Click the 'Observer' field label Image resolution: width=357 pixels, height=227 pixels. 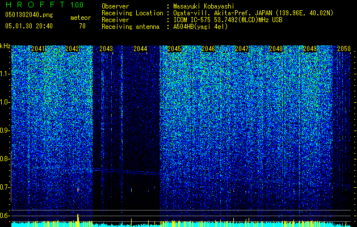pos(115,6)
